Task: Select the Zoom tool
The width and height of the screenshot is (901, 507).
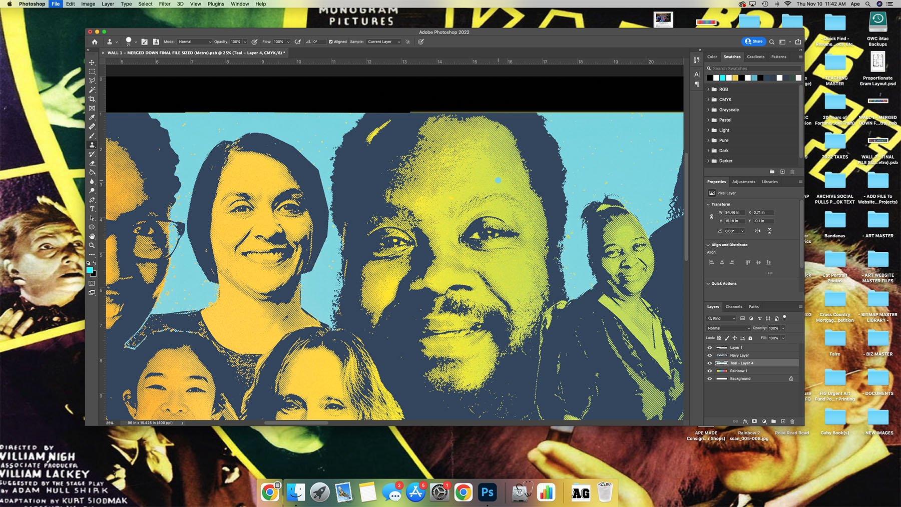Action: pos(92,246)
